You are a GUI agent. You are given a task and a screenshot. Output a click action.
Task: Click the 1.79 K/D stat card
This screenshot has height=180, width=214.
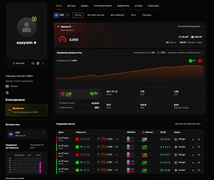(153, 93)
